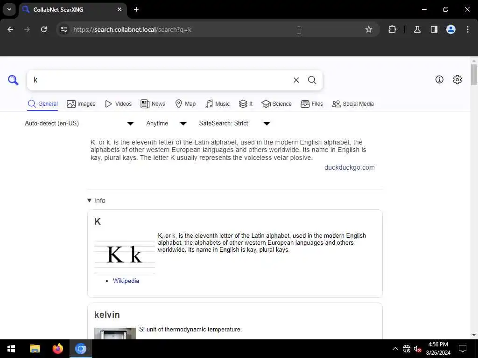
Task: Open the taskbar clock and date
Action: (x=438, y=349)
